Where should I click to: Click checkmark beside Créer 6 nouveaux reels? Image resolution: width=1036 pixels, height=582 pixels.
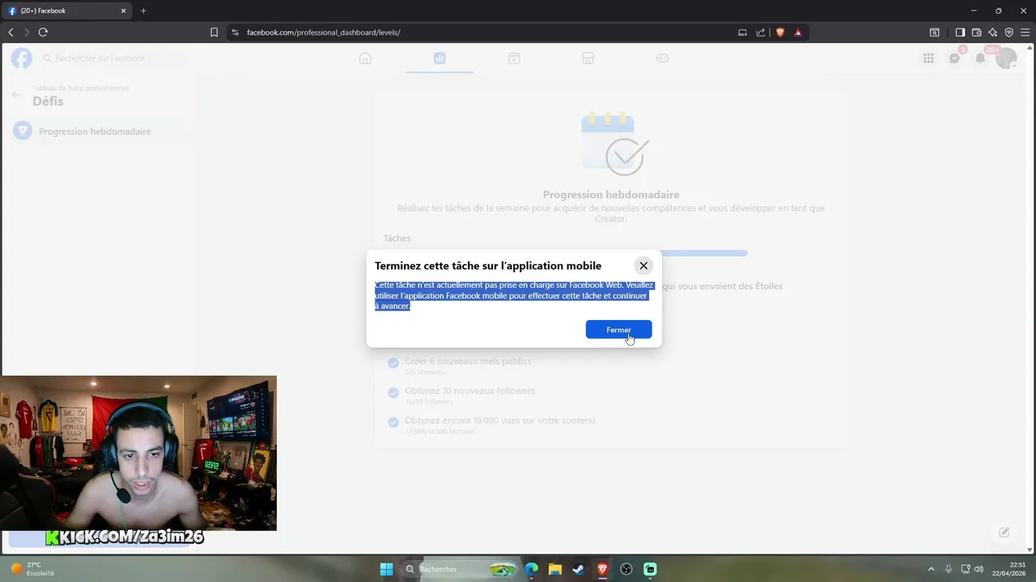[393, 363]
